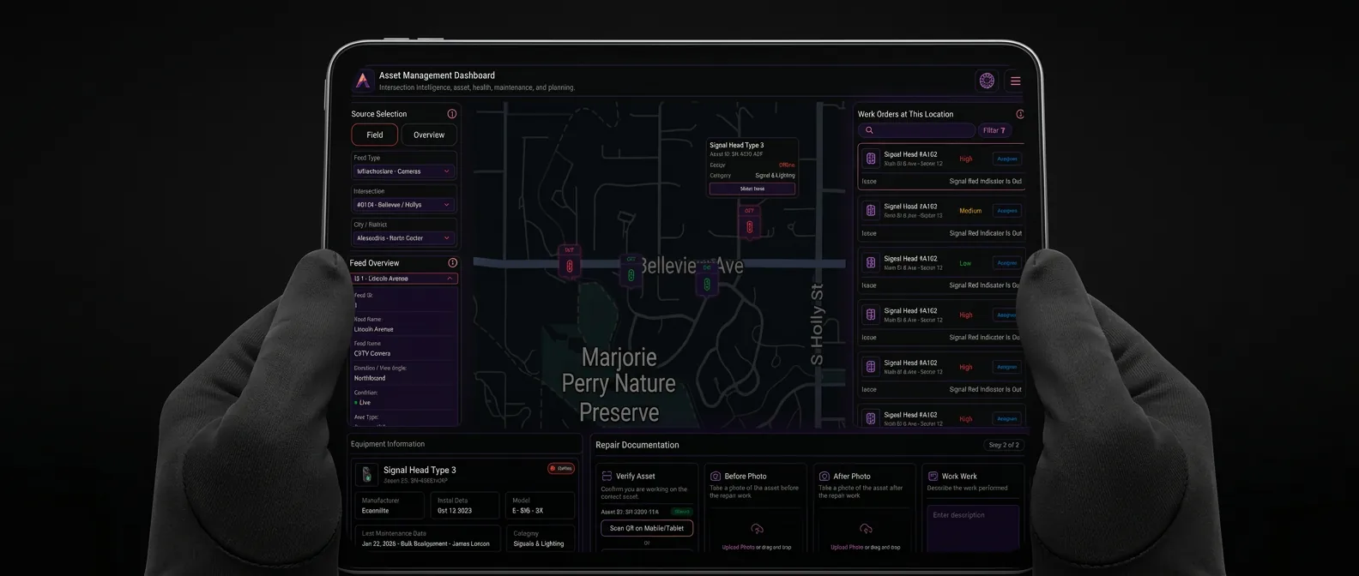The image size is (1359, 576).
Task: Click the work orders search field
Action: click(x=916, y=130)
